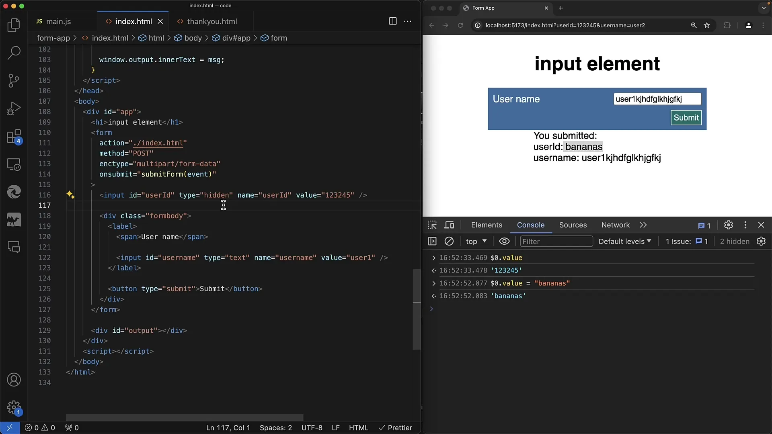
Task: Click the Source Control icon with badge
Action: point(14,136)
